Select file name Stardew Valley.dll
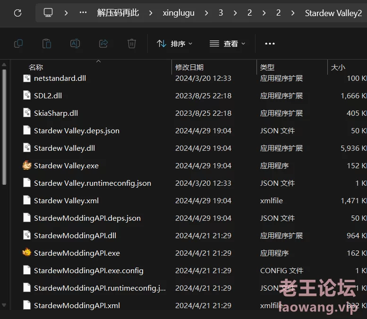367x319 pixels. click(64, 148)
